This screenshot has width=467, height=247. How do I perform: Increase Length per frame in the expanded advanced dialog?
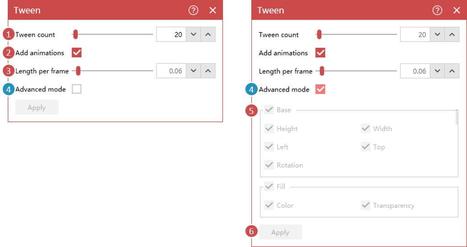point(451,71)
